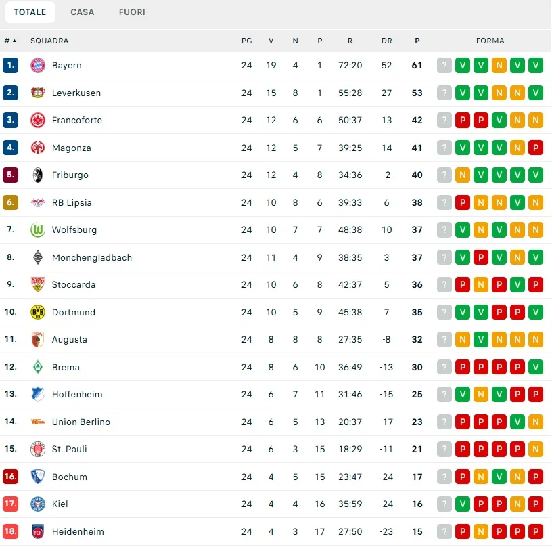Click the Dortmund BVB logo
The width and height of the screenshot is (552, 547).
pos(37,312)
